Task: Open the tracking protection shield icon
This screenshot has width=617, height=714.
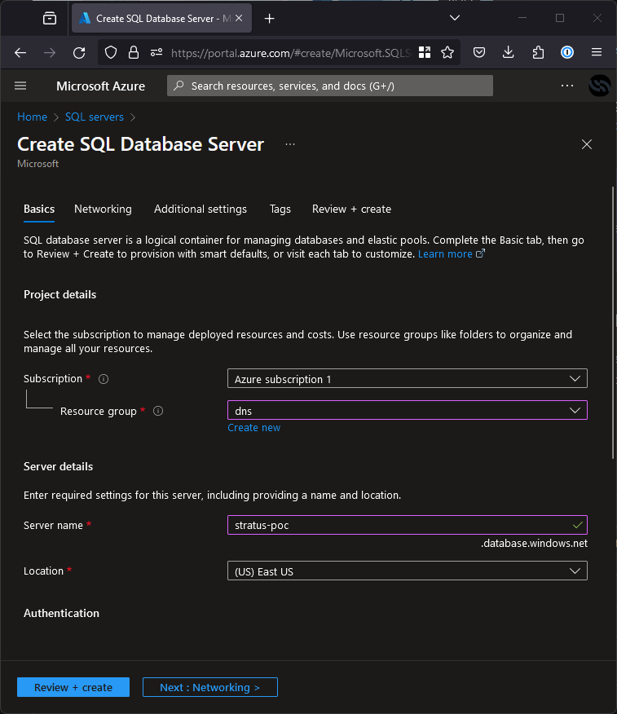Action: [111, 53]
